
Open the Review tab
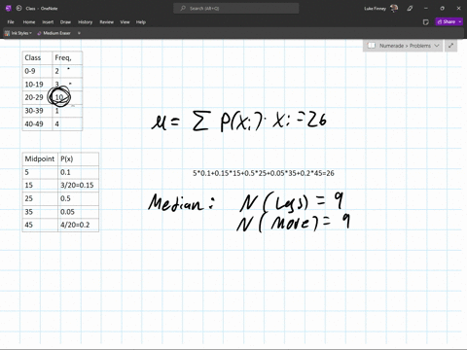coord(106,22)
